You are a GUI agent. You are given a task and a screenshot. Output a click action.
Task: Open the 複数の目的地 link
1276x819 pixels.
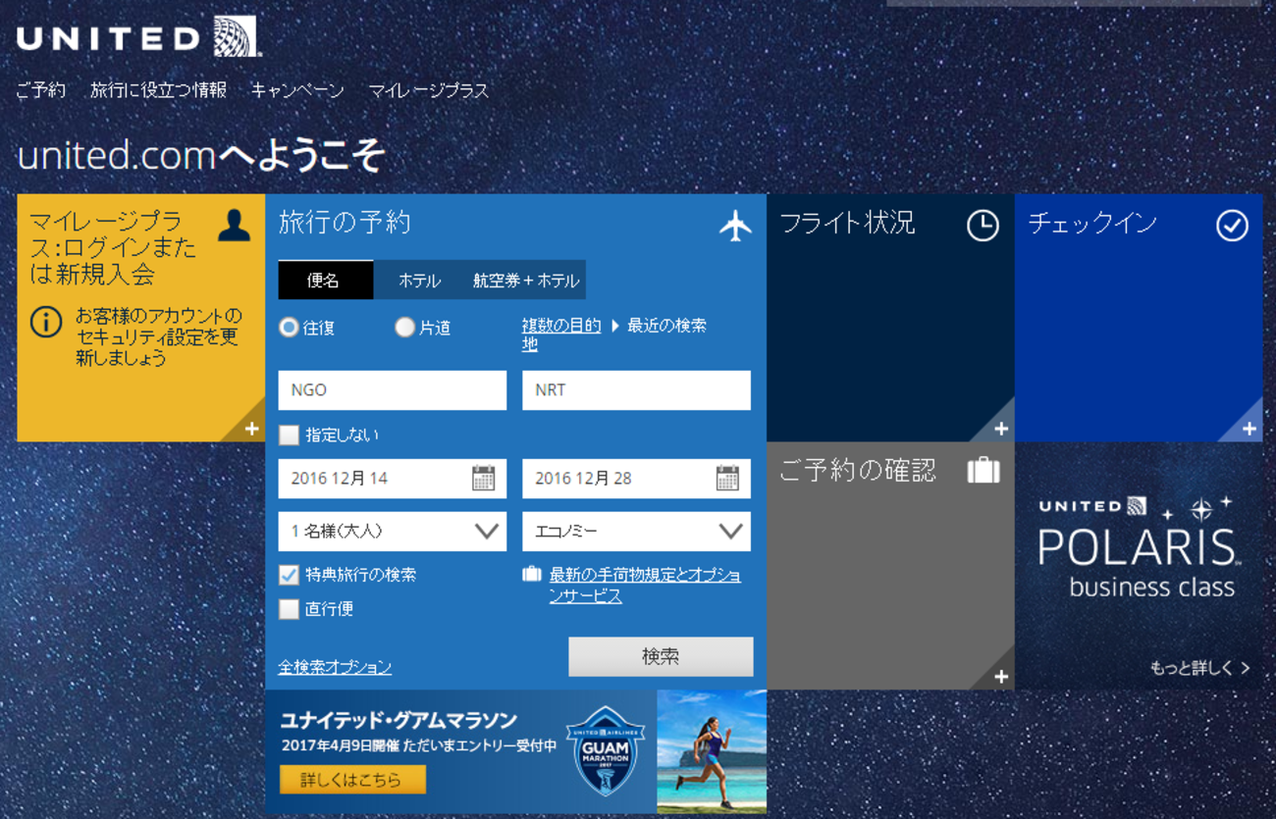561,334
